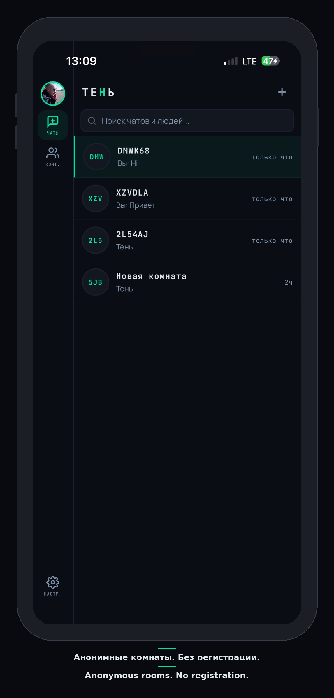Focus the Поиск чатов и людей field
The image size is (334, 698).
[192, 121]
